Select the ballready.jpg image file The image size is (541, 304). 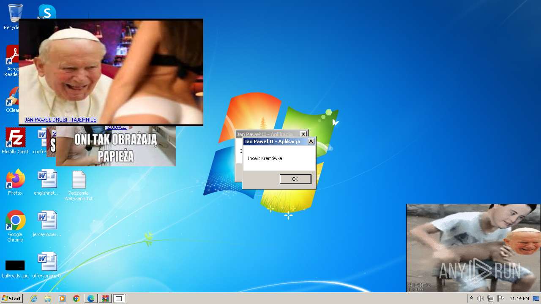(15, 269)
